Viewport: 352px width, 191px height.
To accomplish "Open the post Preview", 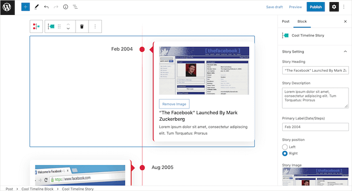I will [x=296, y=7].
